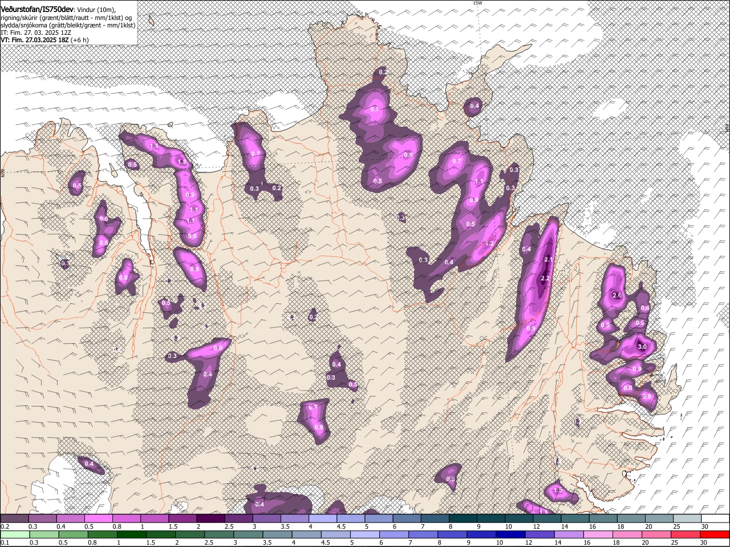The height and width of the screenshot is (547, 730).
Task: Click the '15W' longitude label
Action: tap(477, 3)
